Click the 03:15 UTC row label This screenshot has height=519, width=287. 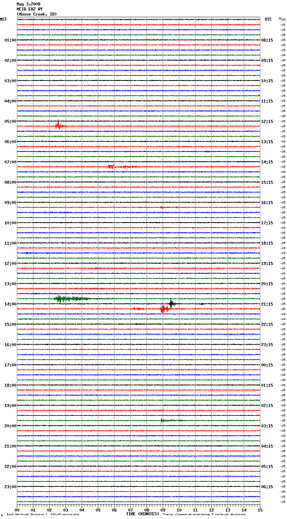pos(267,426)
